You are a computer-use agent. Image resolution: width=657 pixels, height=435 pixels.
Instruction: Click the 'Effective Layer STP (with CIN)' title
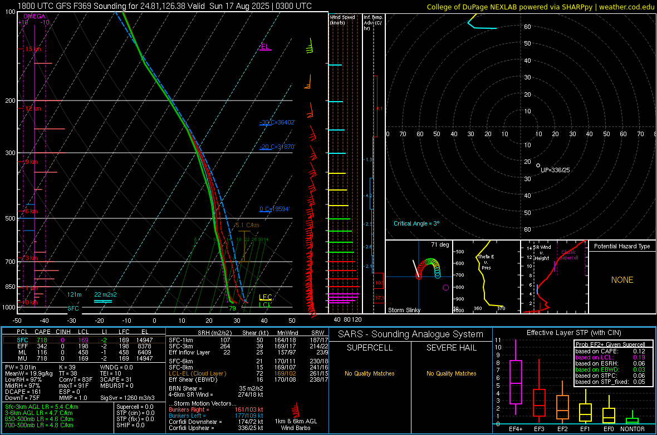[x=573, y=333]
